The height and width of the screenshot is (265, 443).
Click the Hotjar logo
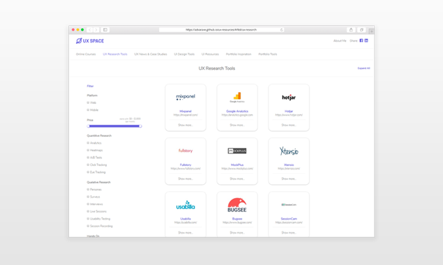[289, 98]
